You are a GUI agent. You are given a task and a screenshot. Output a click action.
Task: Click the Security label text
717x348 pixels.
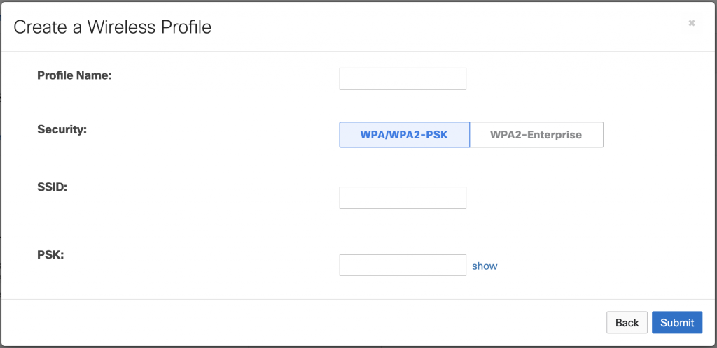(62, 130)
